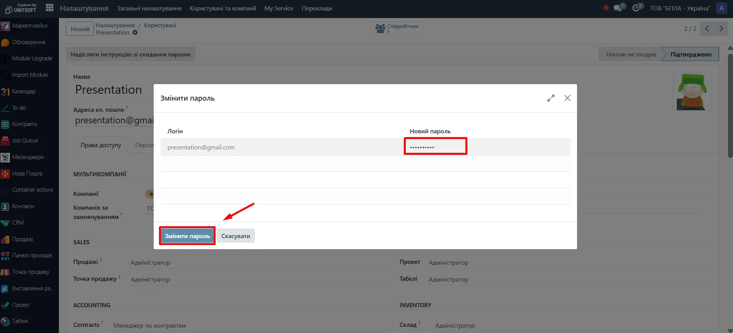
Task: Go to the previous record arrow
Action: (x=707, y=29)
